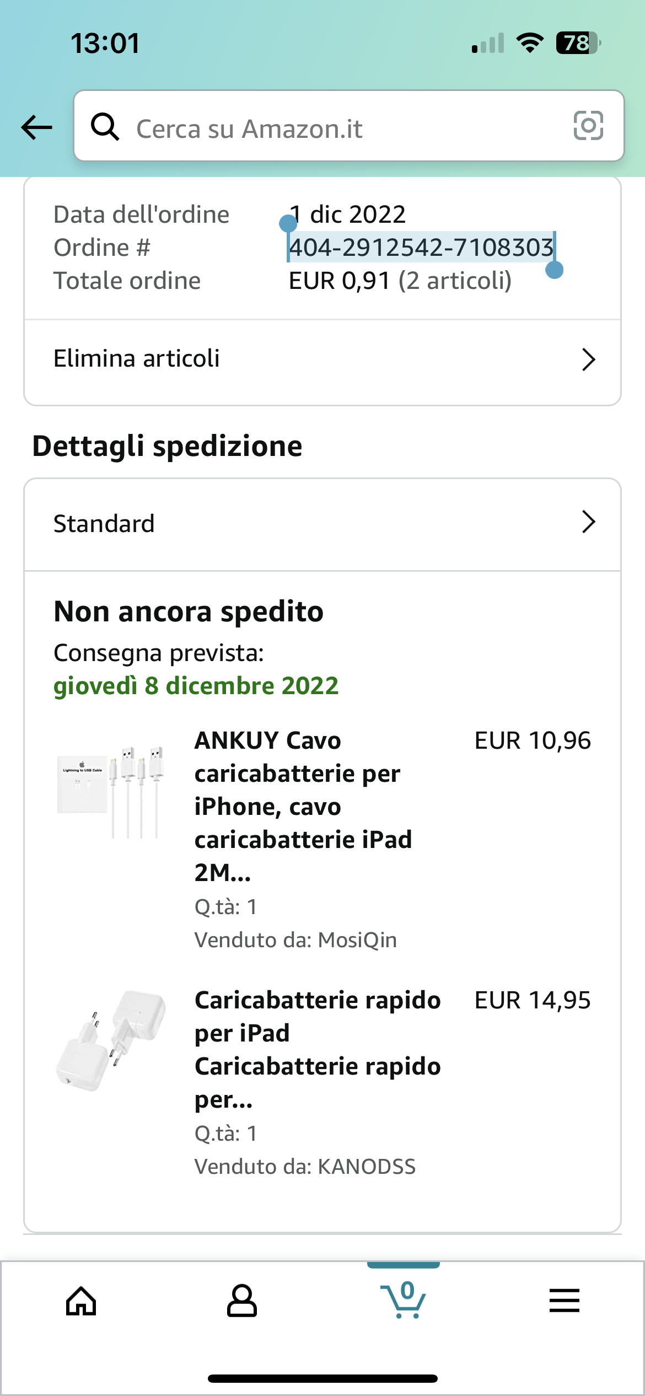Expand Elimina articoli chevron

click(588, 360)
